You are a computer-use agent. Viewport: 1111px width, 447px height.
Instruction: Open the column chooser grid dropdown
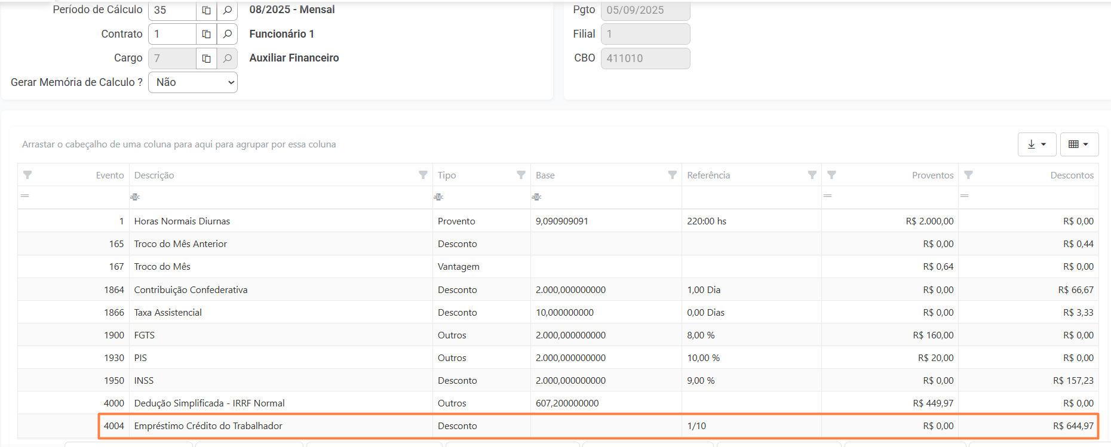(x=1079, y=144)
